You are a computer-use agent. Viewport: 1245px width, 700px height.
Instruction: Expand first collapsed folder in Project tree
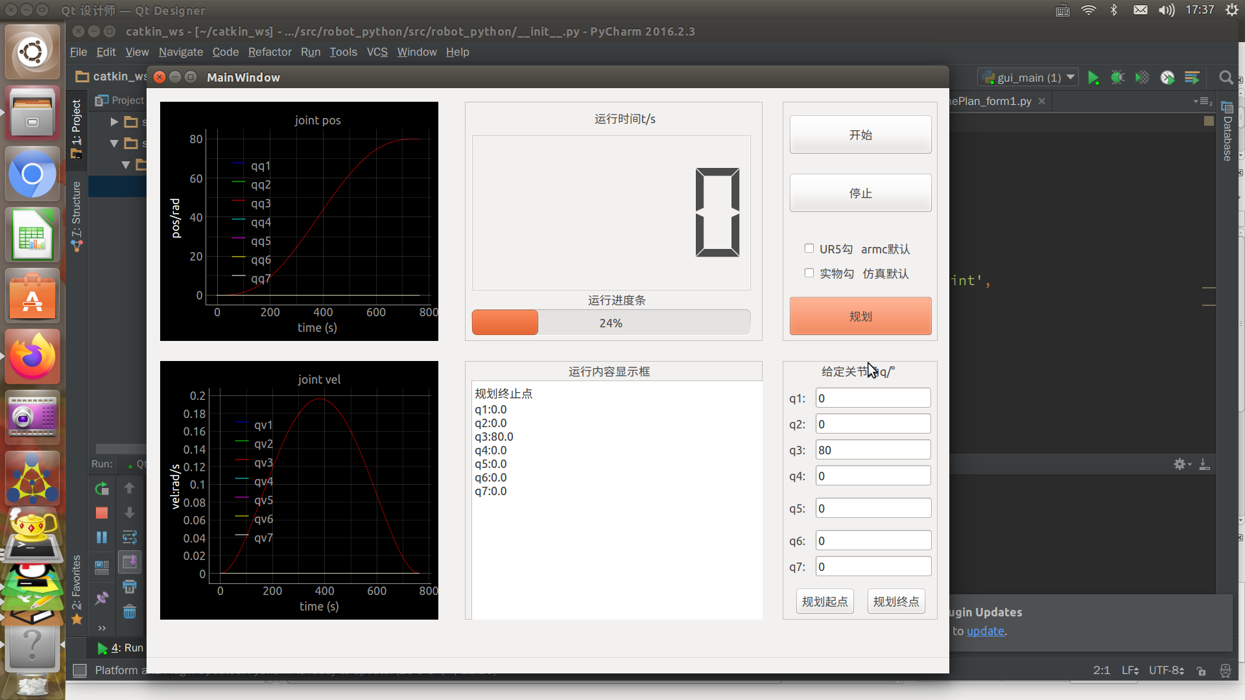coord(114,122)
